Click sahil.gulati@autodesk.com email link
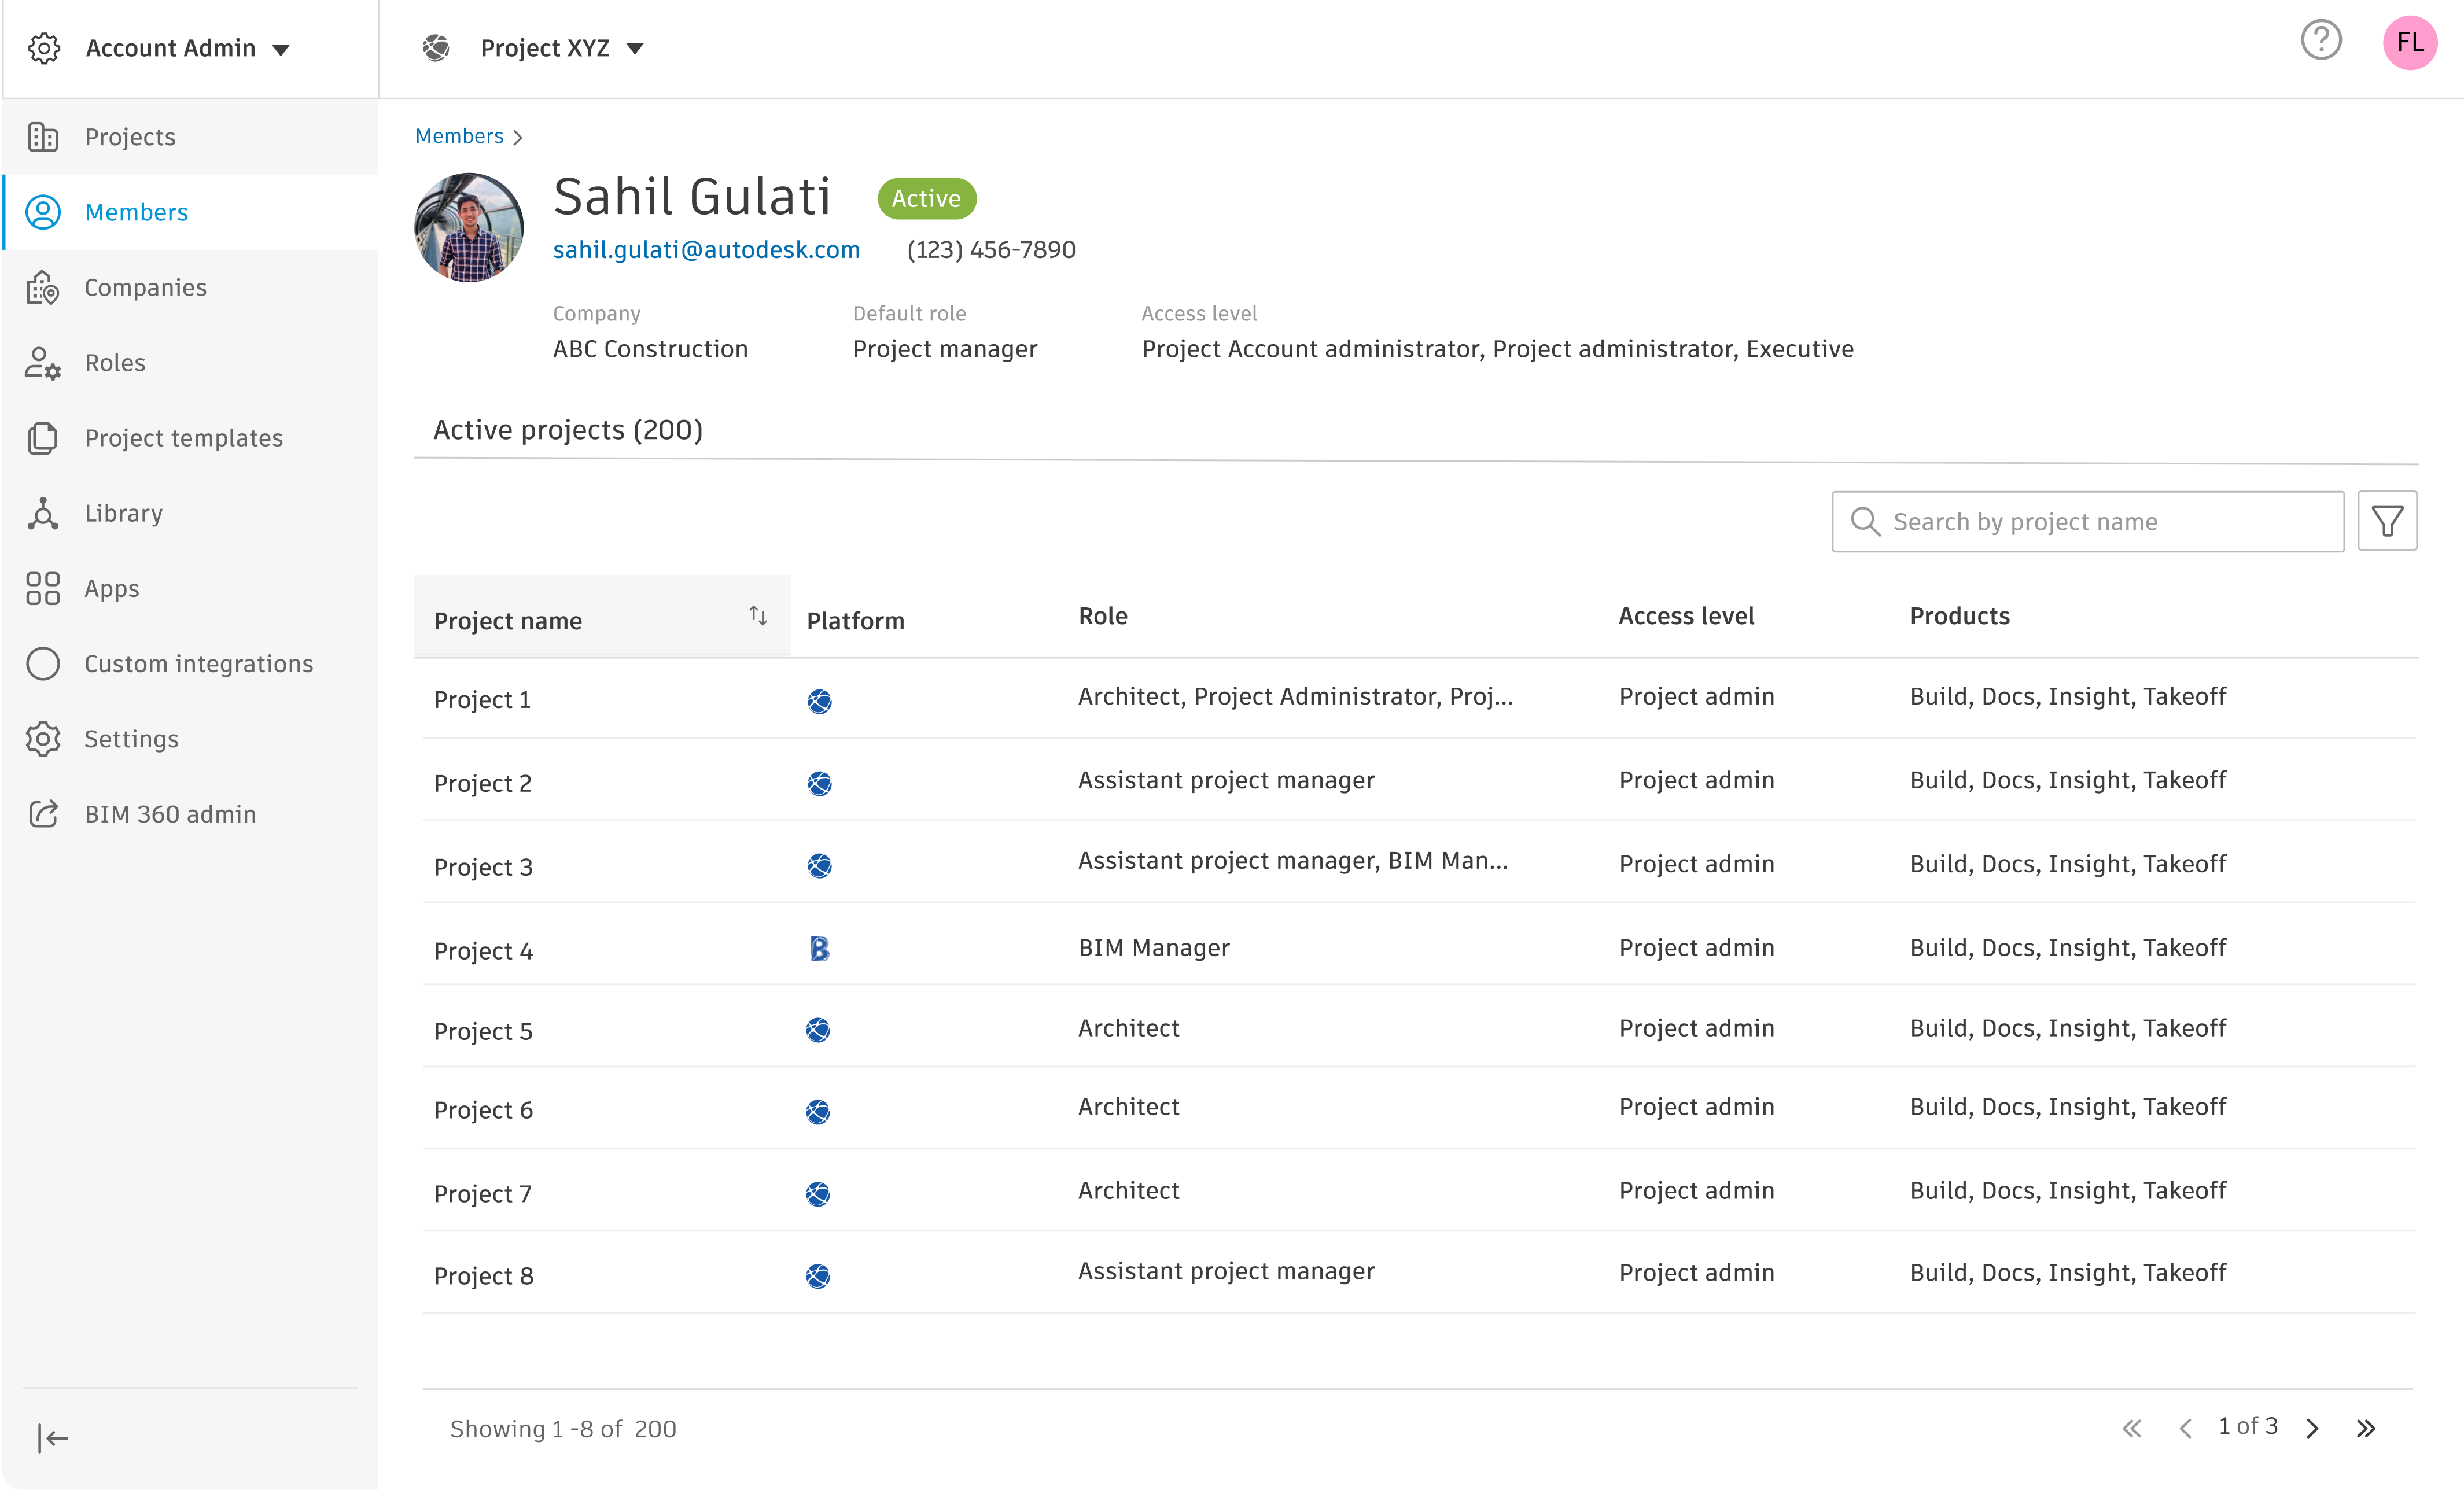 [x=706, y=250]
